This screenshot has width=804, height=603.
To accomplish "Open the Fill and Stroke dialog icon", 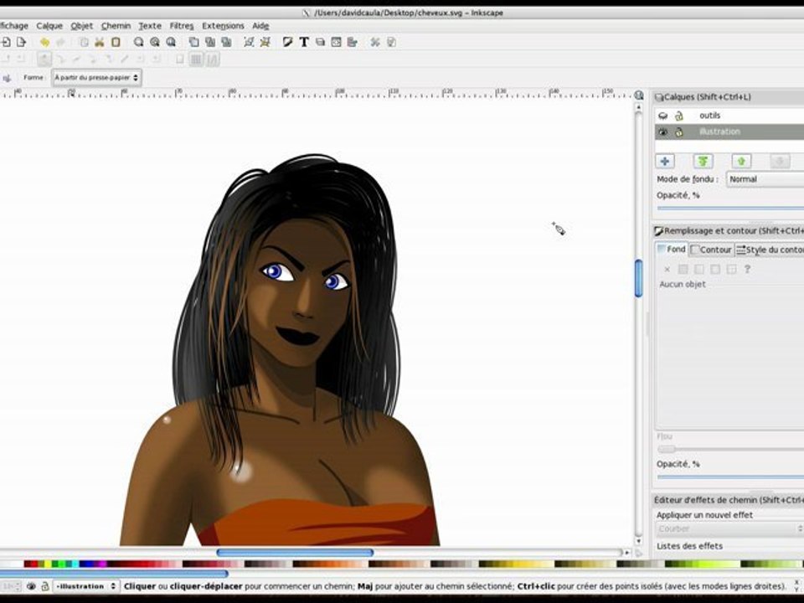I will pos(287,42).
